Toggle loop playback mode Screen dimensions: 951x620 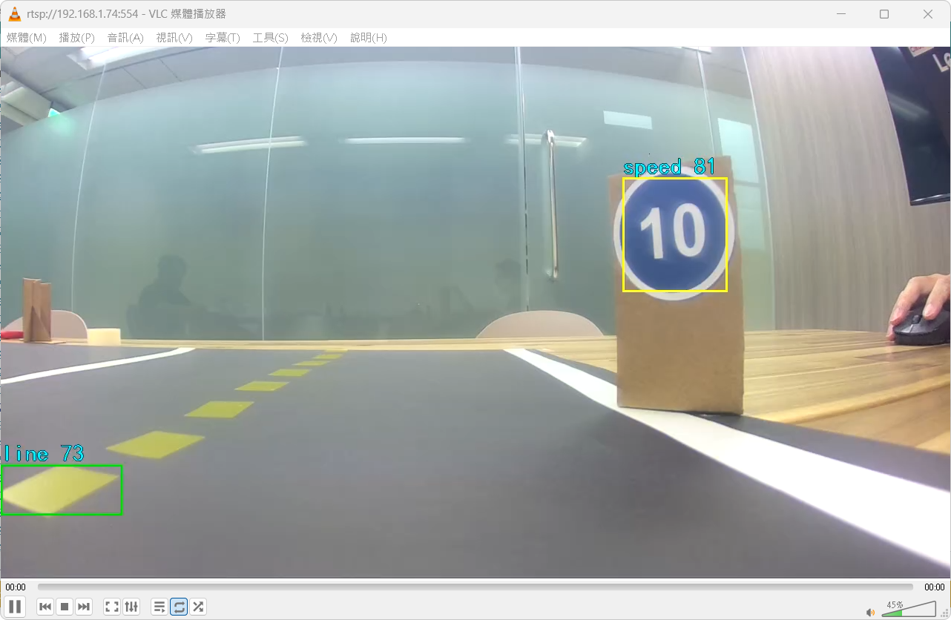pyautogui.click(x=179, y=607)
